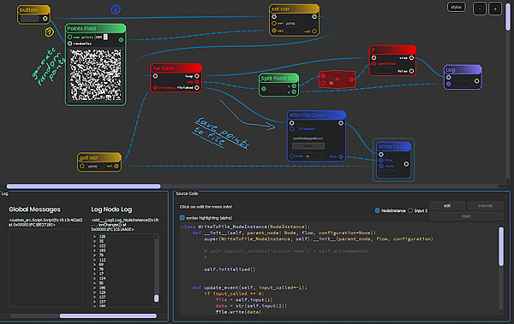Click the edit button in Source Code
The width and height of the screenshot is (514, 324).
click(447, 205)
